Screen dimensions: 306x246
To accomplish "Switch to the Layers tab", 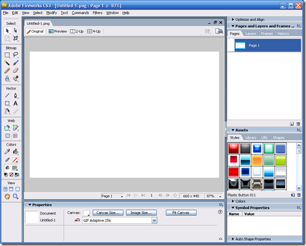I will click(x=251, y=34).
